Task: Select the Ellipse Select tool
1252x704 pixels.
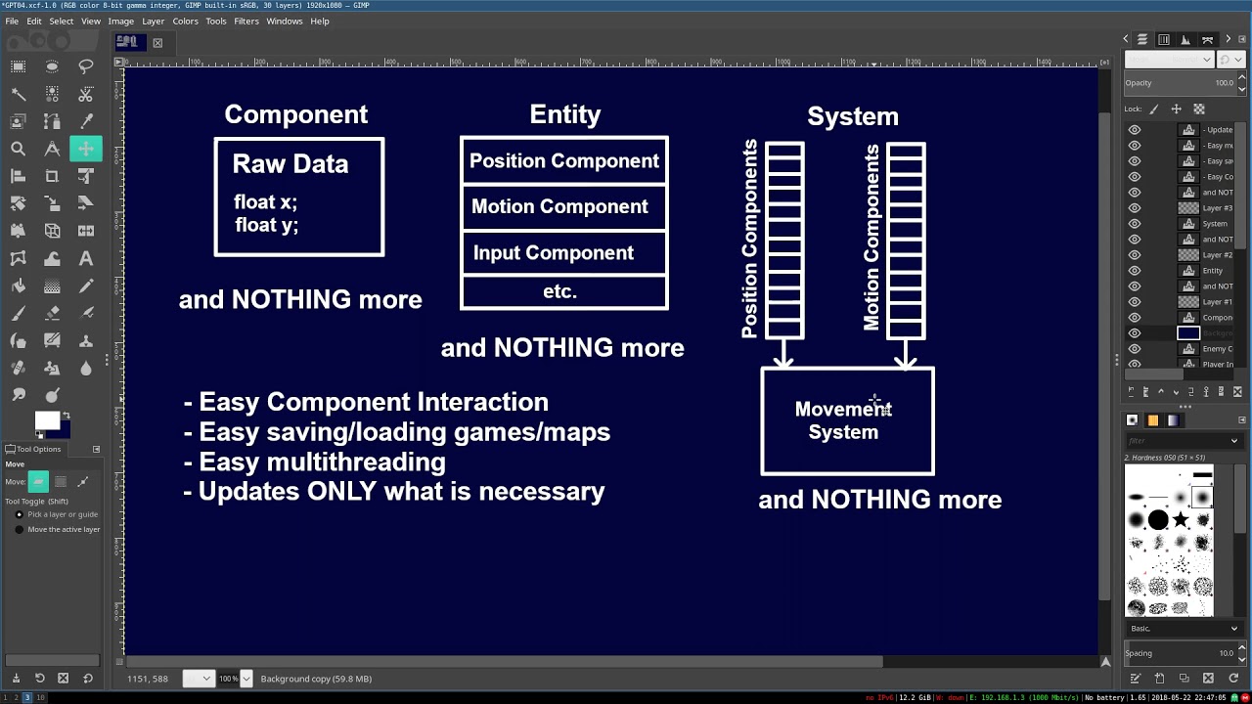Action: coord(52,66)
